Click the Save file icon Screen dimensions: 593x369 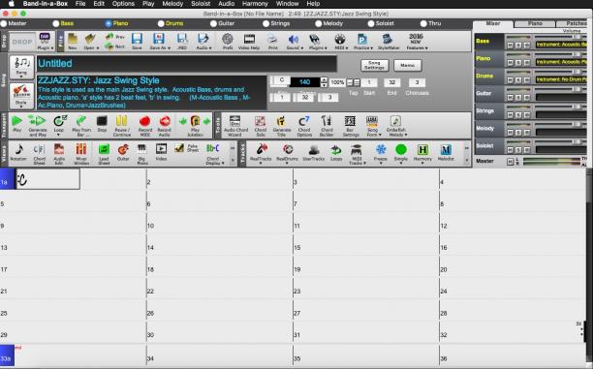coord(137,42)
